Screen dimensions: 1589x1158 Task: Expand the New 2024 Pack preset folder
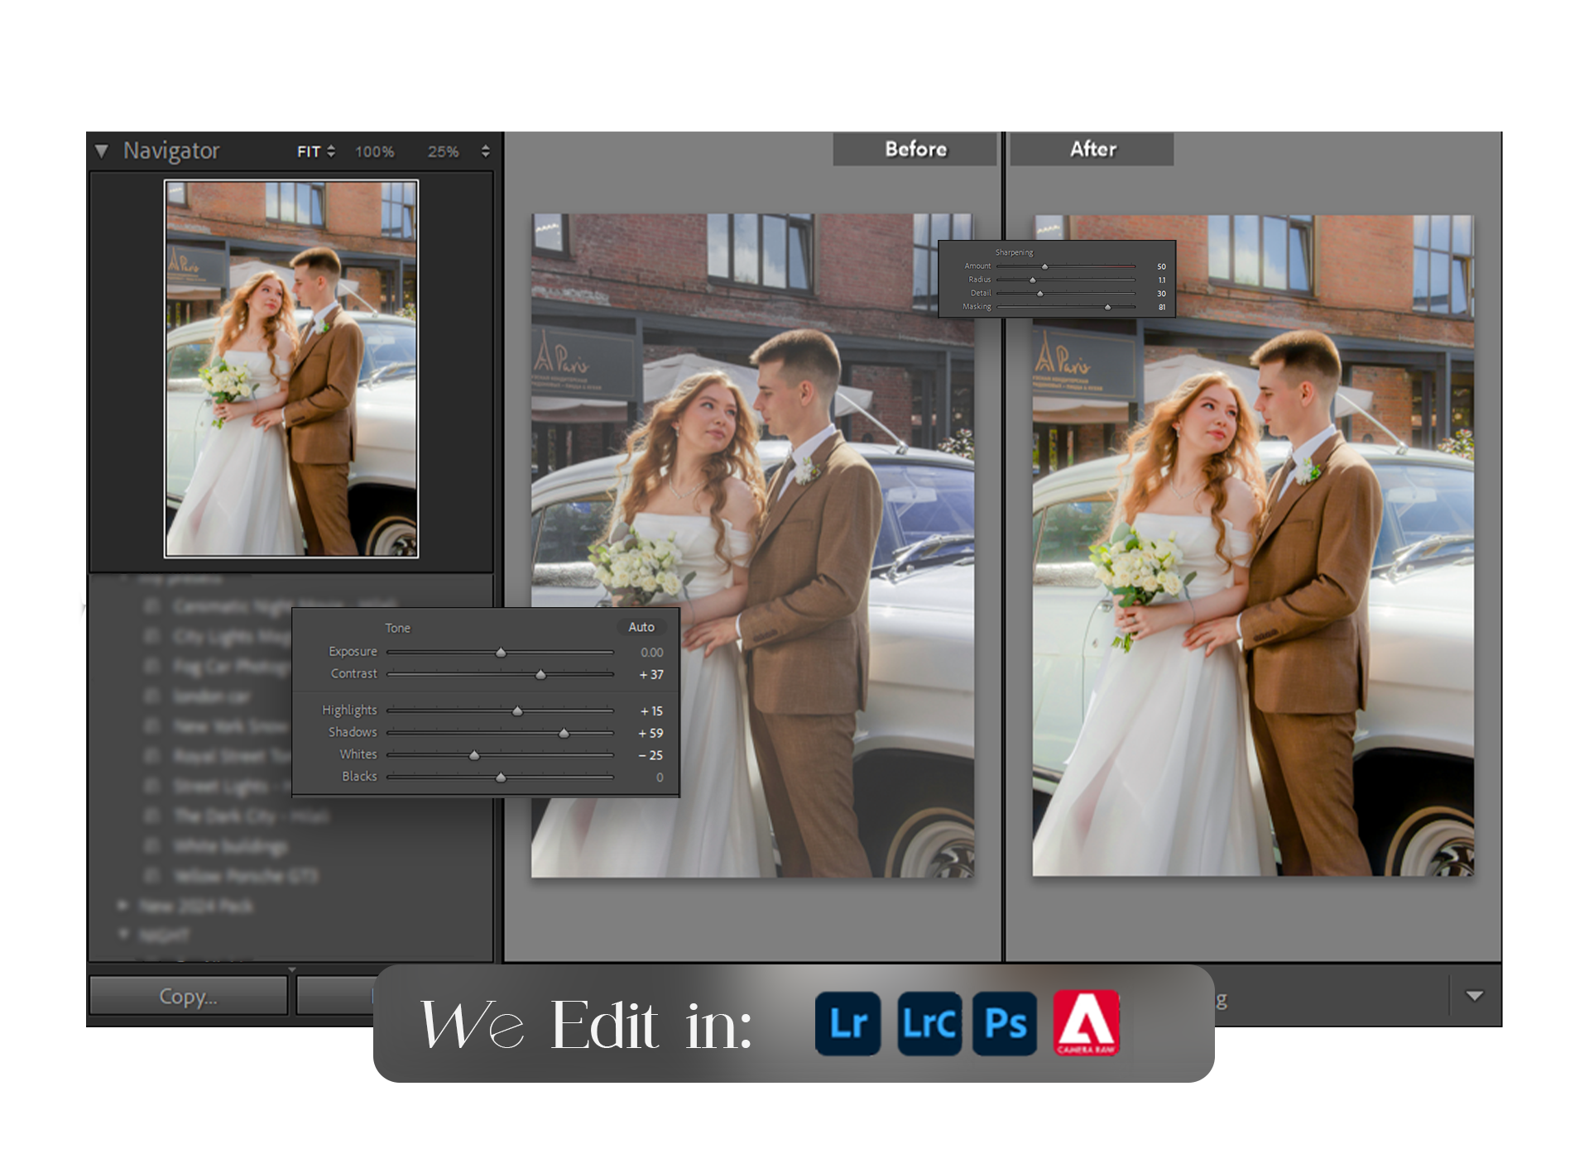click(123, 905)
